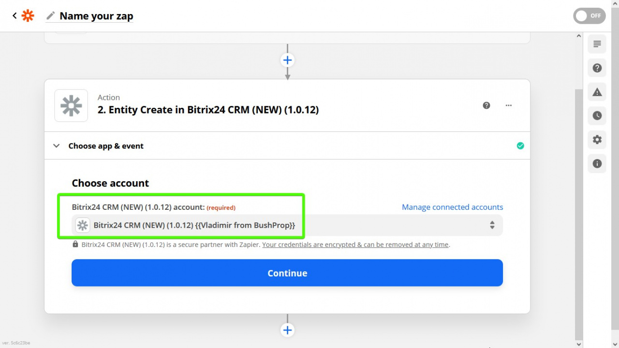Screen dimensions: 619x348
Task: Open the outline notes sidebar icon
Action: [x=597, y=44]
